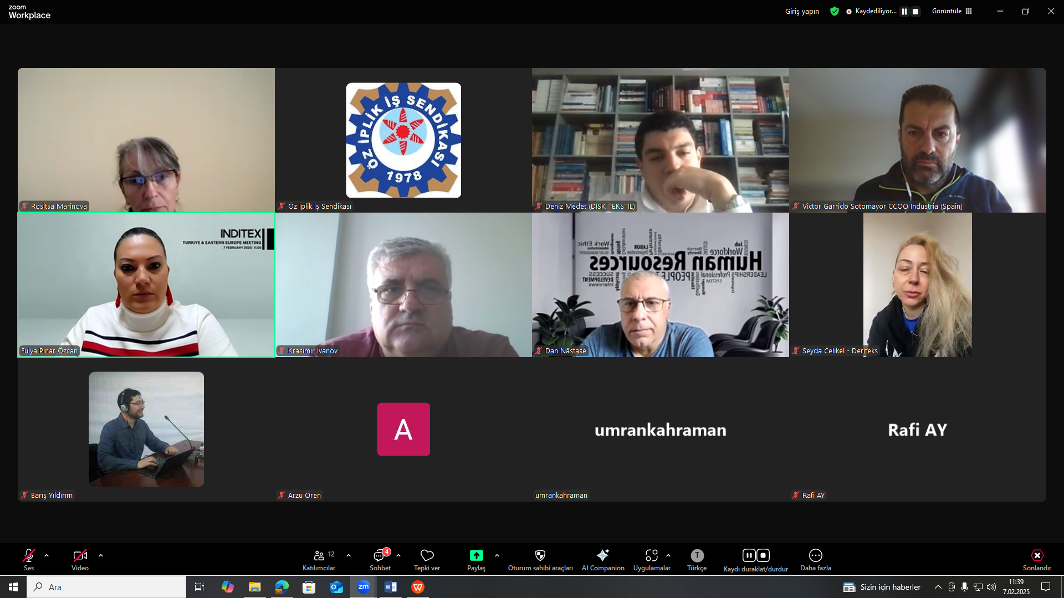The image size is (1064, 598).
Task: Expand arrow next to Uygulamalar
Action: click(668, 555)
